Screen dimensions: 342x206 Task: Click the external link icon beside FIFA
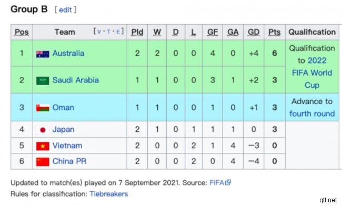tap(228, 182)
